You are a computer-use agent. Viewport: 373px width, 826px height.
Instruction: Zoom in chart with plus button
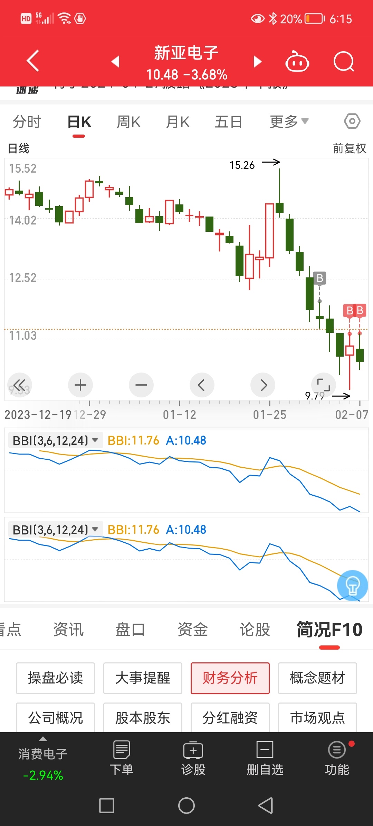80,385
